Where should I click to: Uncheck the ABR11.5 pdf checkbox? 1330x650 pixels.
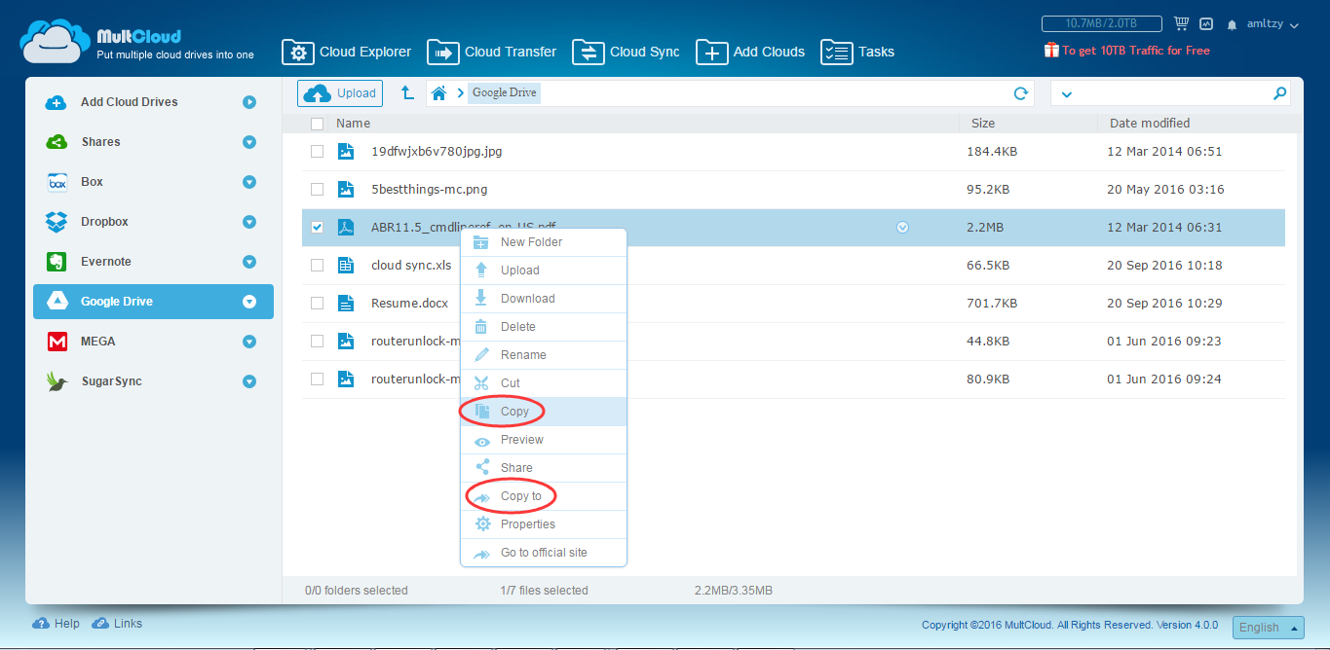click(x=317, y=228)
